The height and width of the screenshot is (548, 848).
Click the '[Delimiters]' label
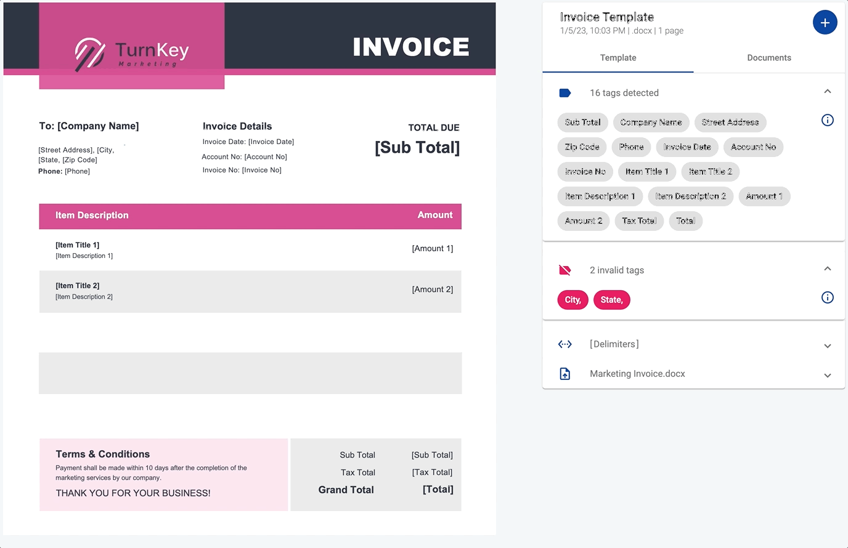[614, 344]
